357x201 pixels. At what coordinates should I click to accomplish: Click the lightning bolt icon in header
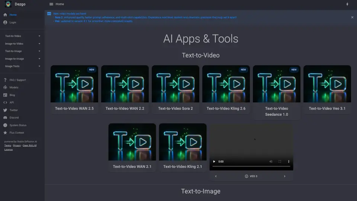(x=347, y=4)
